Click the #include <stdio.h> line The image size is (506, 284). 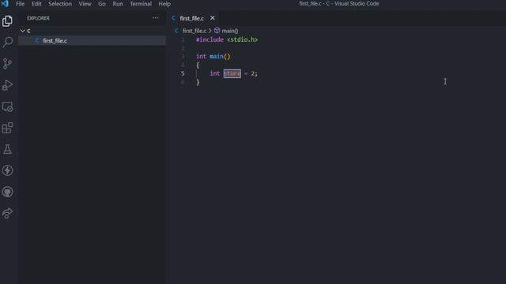(x=227, y=39)
